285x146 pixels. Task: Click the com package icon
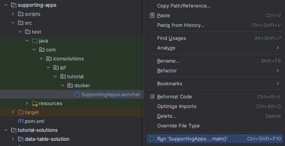click(42, 50)
